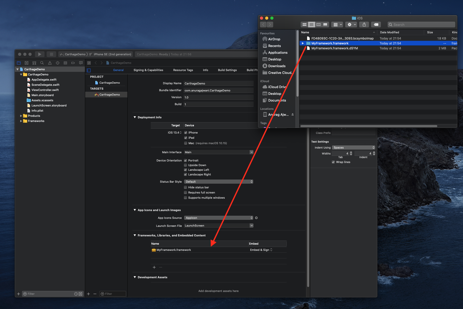Open the Test navigator diamond icon
The height and width of the screenshot is (309, 463).
[x=57, y=63]
